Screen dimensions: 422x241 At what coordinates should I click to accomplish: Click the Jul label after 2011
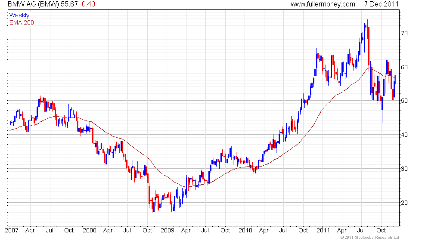click(x=361, y=230)
